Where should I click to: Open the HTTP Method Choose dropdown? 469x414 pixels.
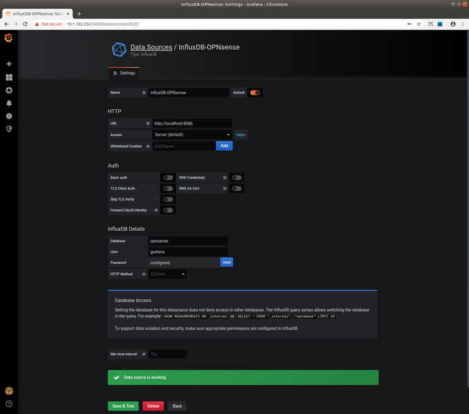167,274
